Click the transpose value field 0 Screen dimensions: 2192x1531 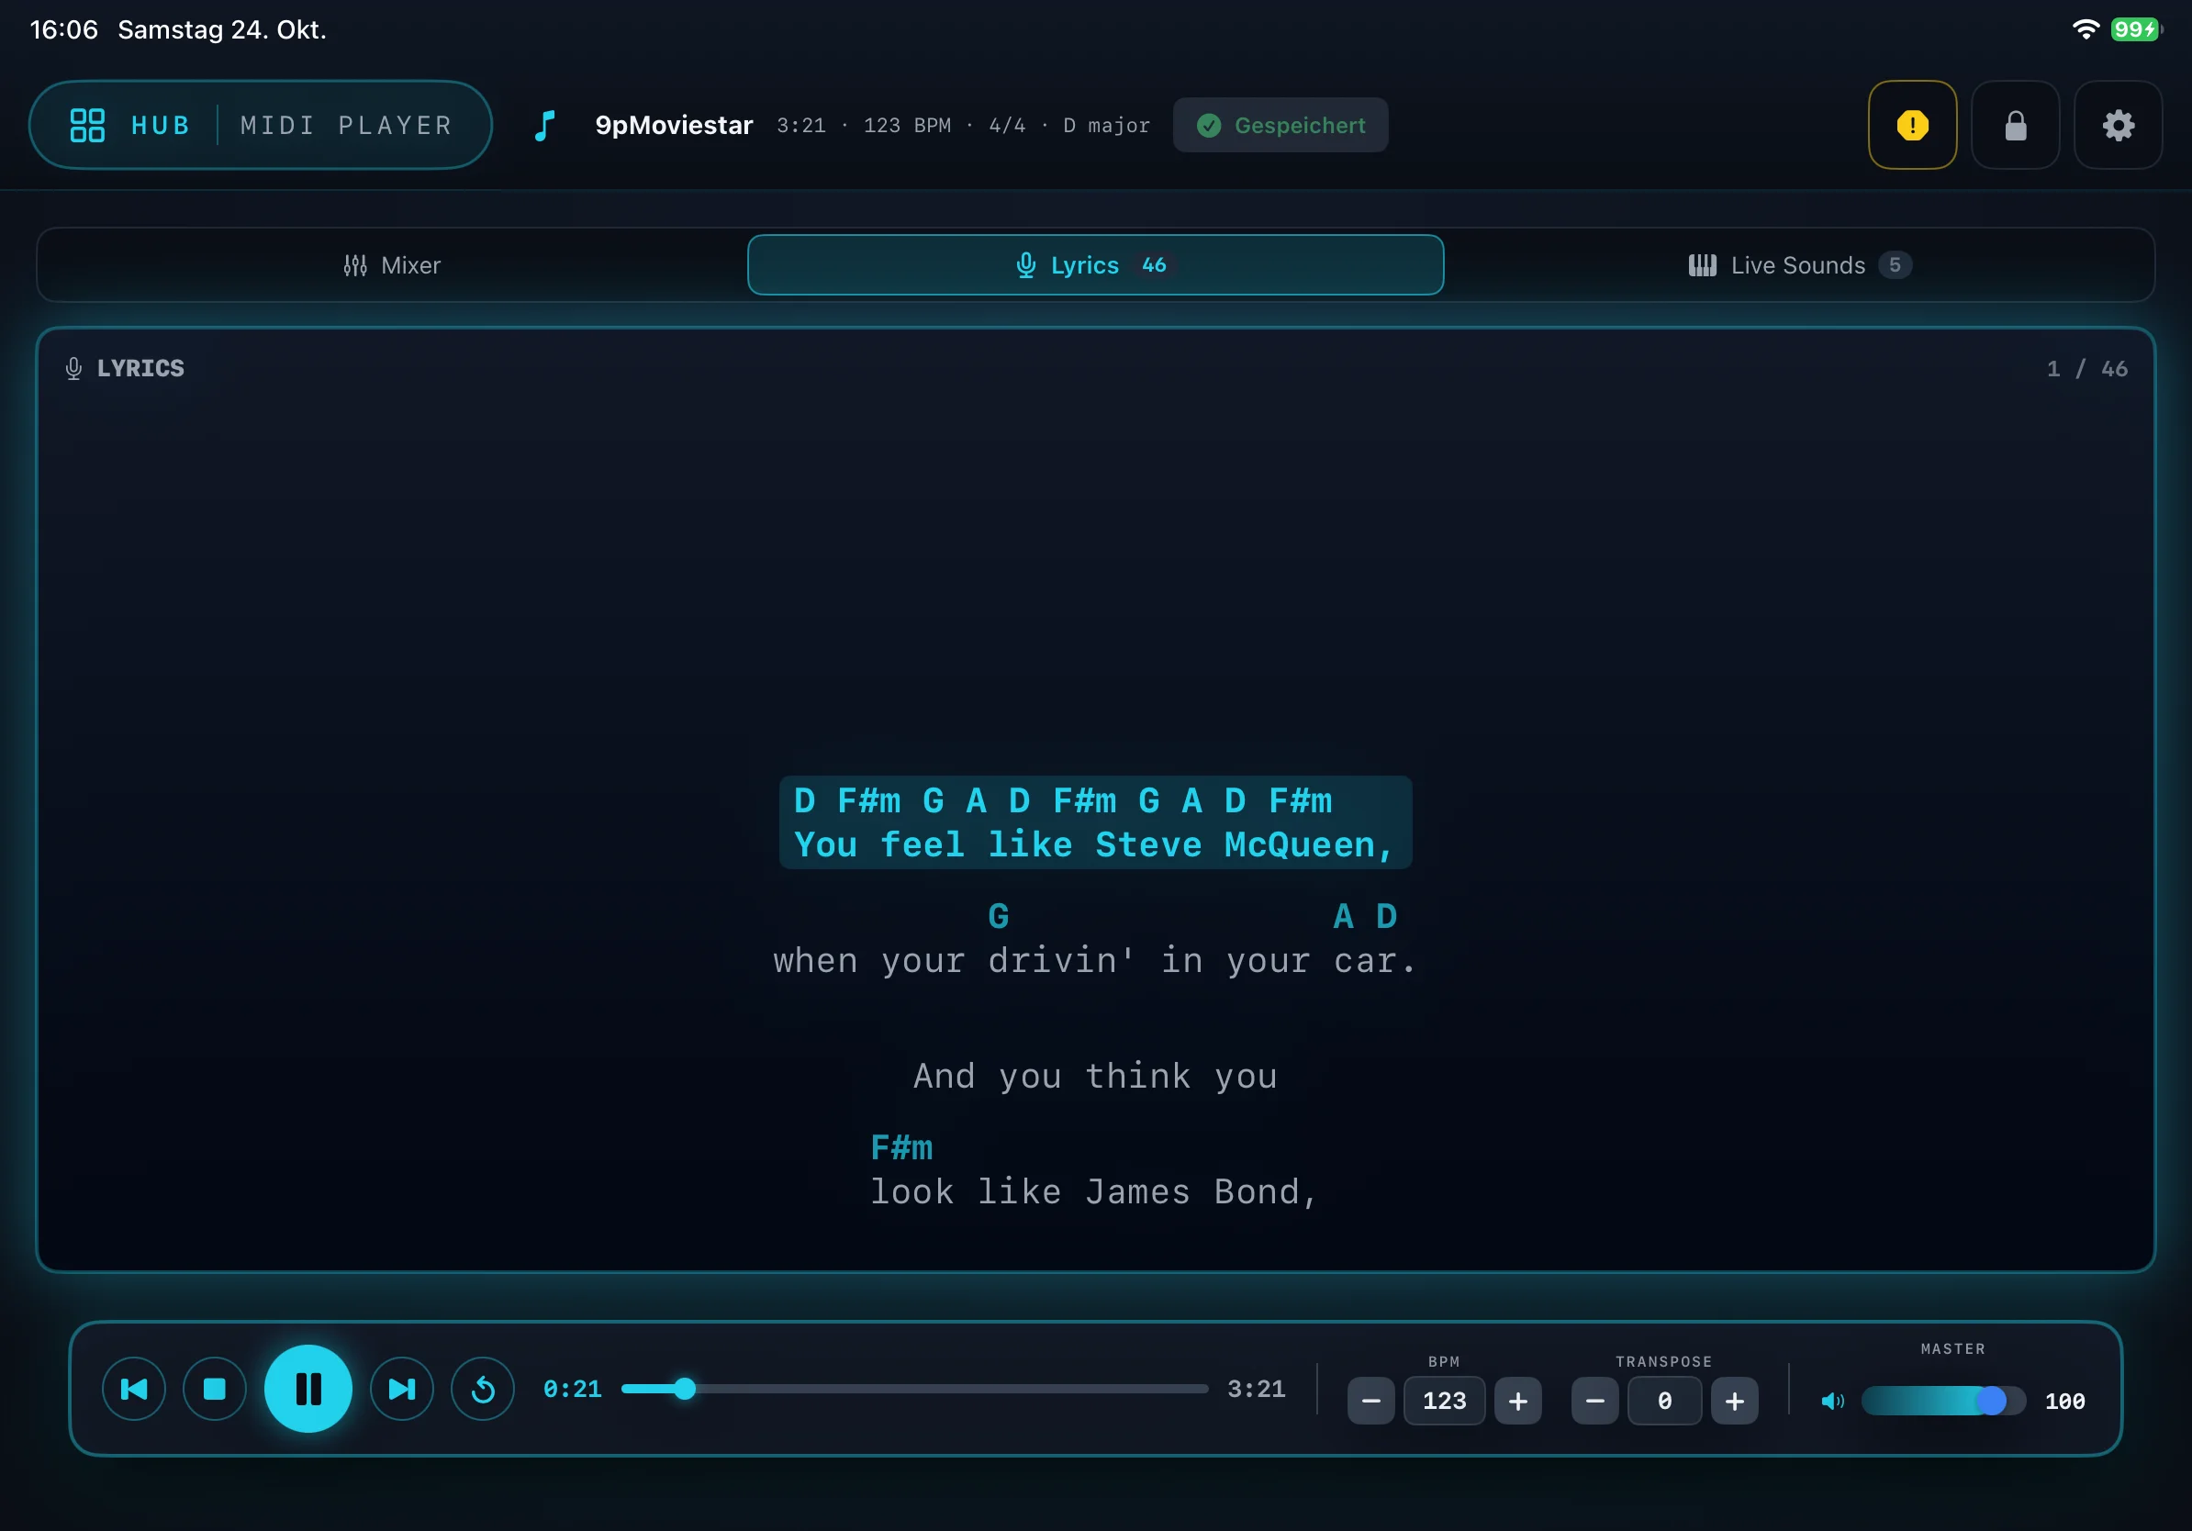[x=1664, y=1401]
